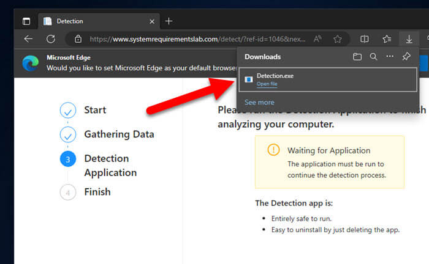The height and width of the screenshot is (264, 429).
Task: Open the tab actions menu icon
Action: (26, 21)
